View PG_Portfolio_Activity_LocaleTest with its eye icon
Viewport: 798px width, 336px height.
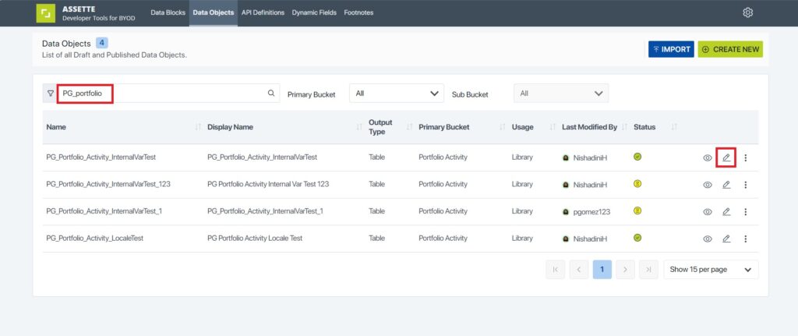(708, 239)
